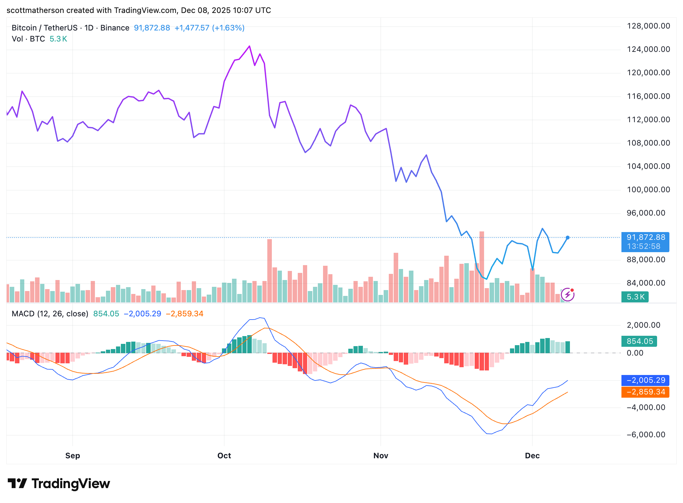Select the Dec label on time axis
Viewport: 683px width, 503px height.
point(532,456)
